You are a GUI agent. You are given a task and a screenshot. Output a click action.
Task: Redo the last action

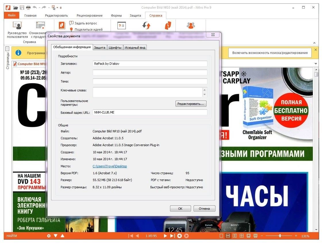tap(44, 7)
